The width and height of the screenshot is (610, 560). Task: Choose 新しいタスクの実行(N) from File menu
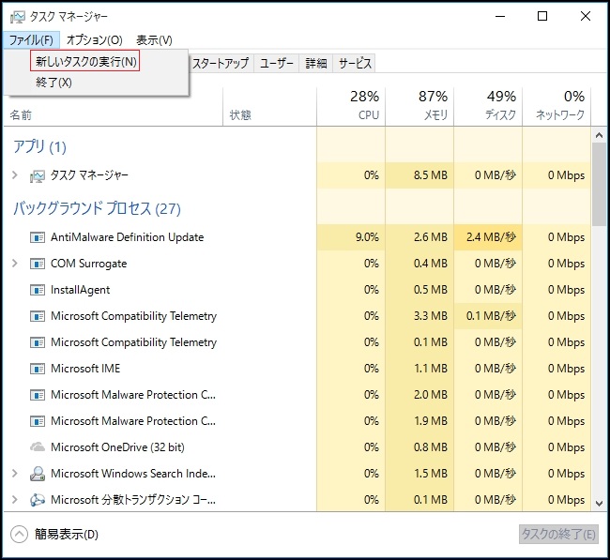click(84, 61)
